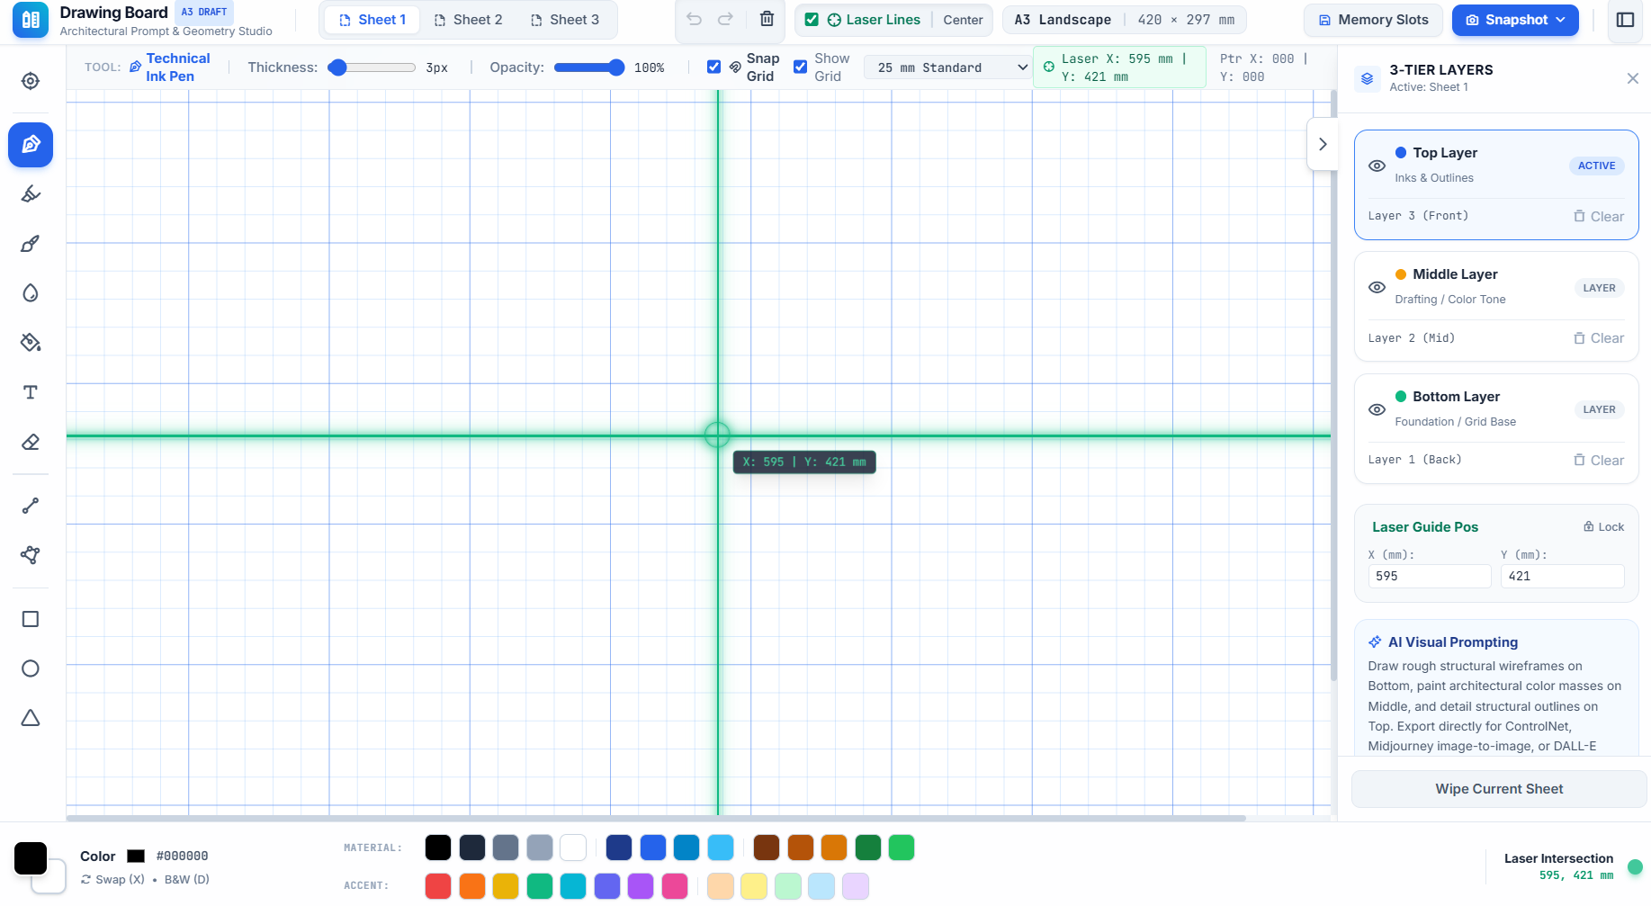The width and height of the screenshot is (1651, 906).
Task: Click the Center laser button
Action: click(x=963, y=20)
